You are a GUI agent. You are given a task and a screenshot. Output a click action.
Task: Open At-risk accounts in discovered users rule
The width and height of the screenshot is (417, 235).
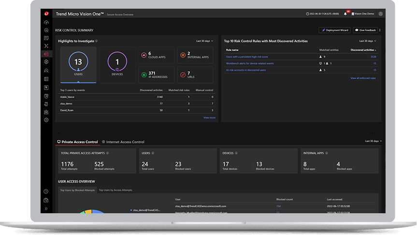(x=246, y=70)
